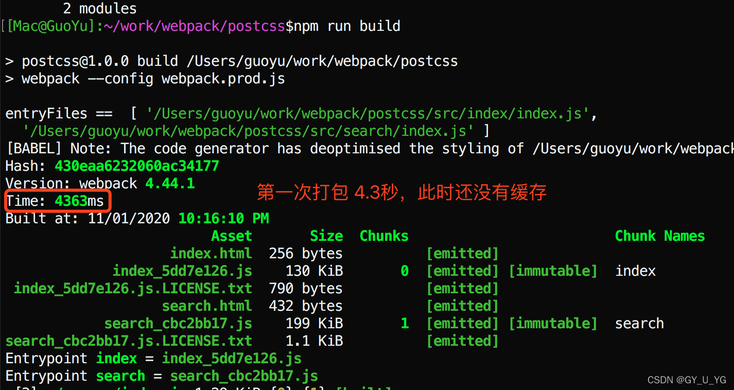734x390 pixels.
Task: Select the prompt path ~/work/webpack/postcss
Action: (x=195, y=26)
